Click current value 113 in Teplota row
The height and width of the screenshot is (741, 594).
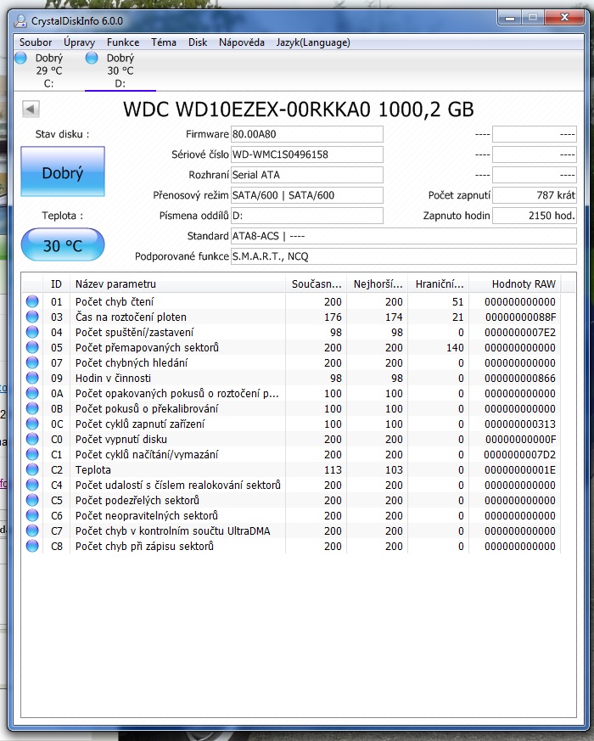point(333,469)
